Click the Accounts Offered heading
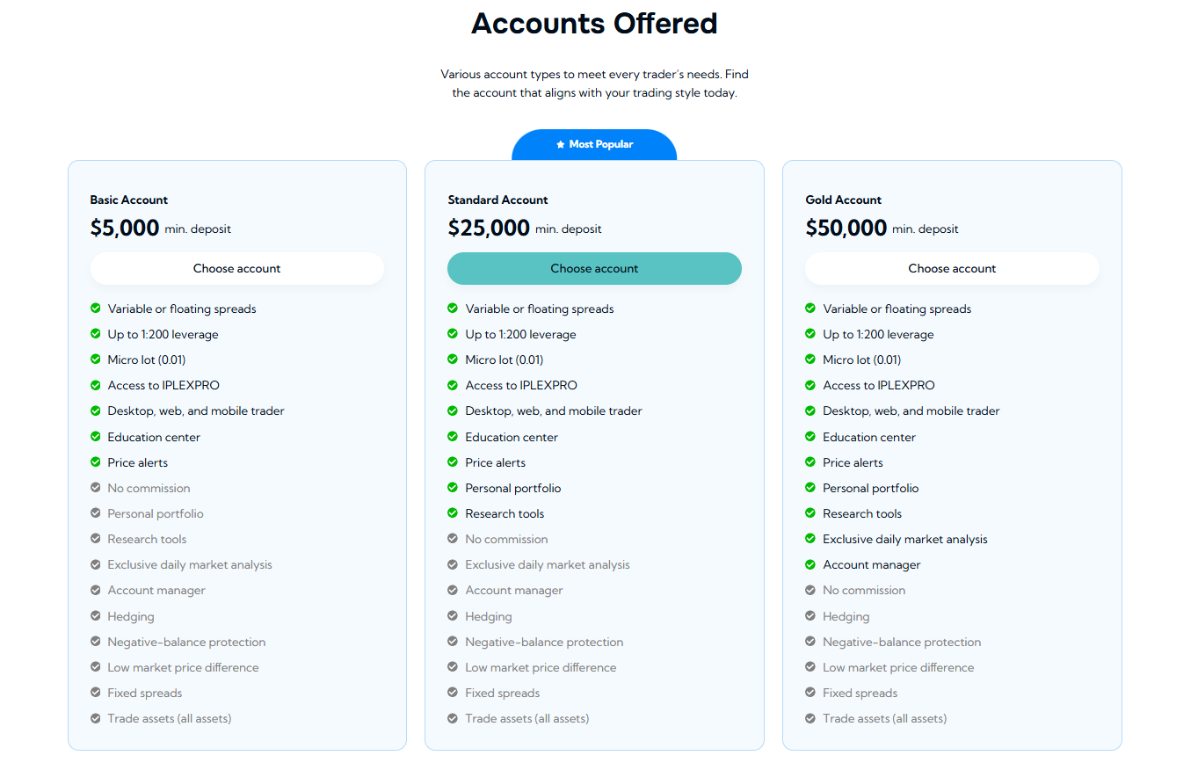This screenshot has height=770, width=1198. click(594, 24)
